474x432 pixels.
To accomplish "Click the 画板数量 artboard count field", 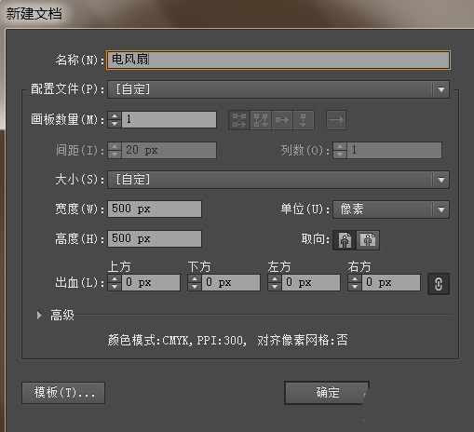I will tap(169, 119).
